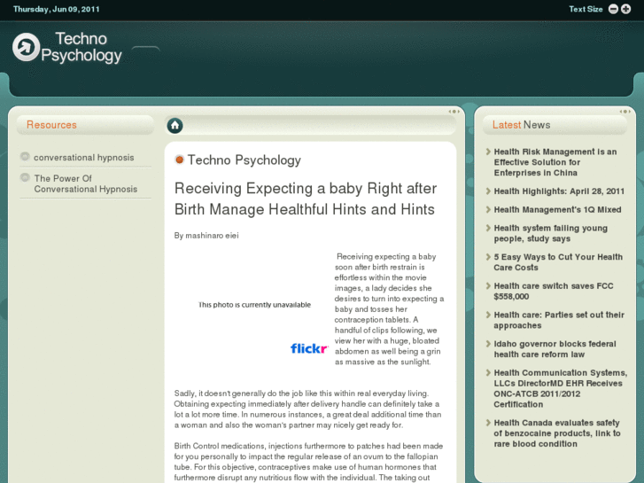Click author name mashinaro eiei
Screen dimensions: 644x483
pyautogui.click(x=212, y=236)
